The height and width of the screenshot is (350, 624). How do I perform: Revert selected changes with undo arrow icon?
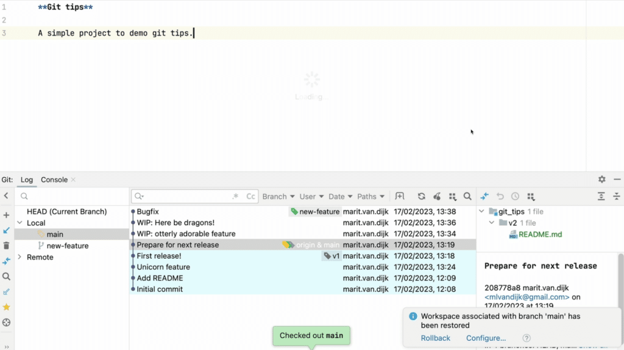500,196
